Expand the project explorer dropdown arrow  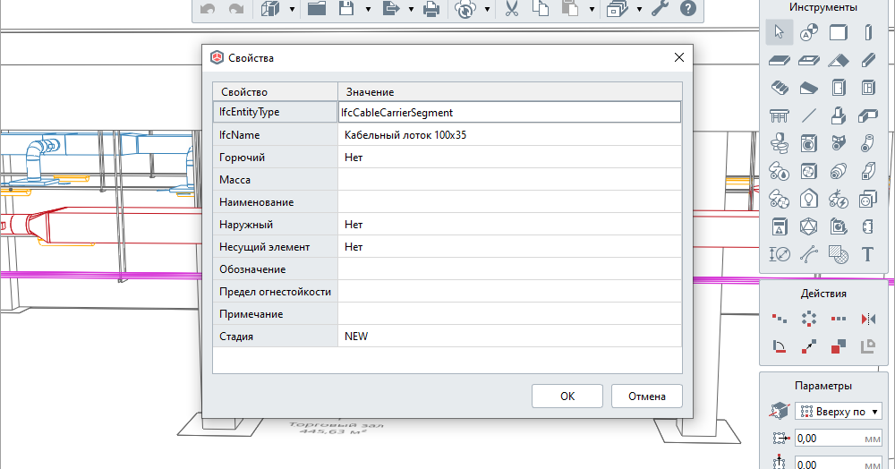click(639, 9)
